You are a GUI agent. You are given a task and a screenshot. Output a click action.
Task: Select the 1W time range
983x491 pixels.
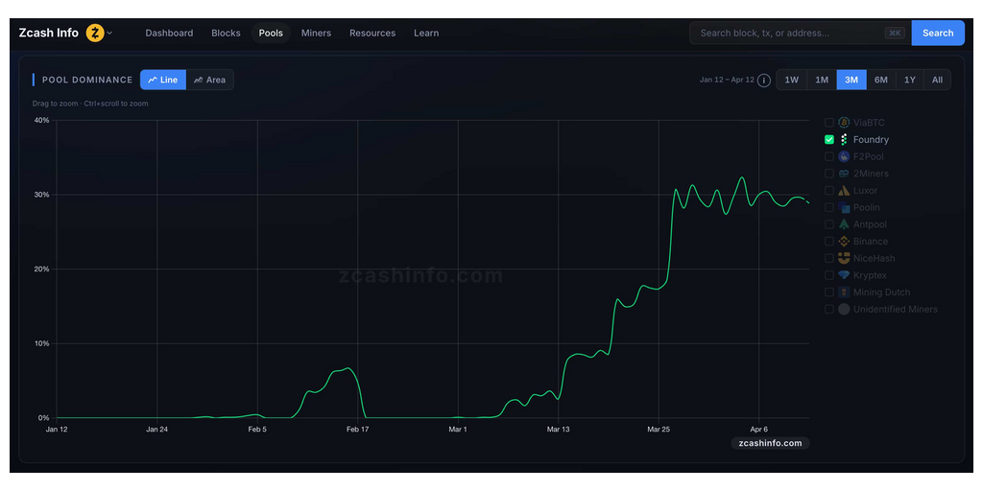791,80
